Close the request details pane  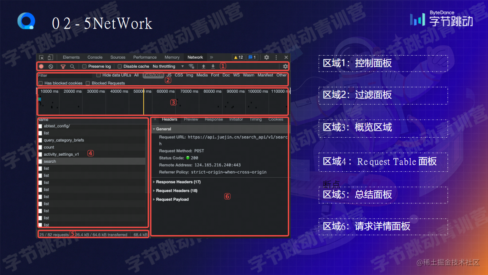tap(155, 119)
